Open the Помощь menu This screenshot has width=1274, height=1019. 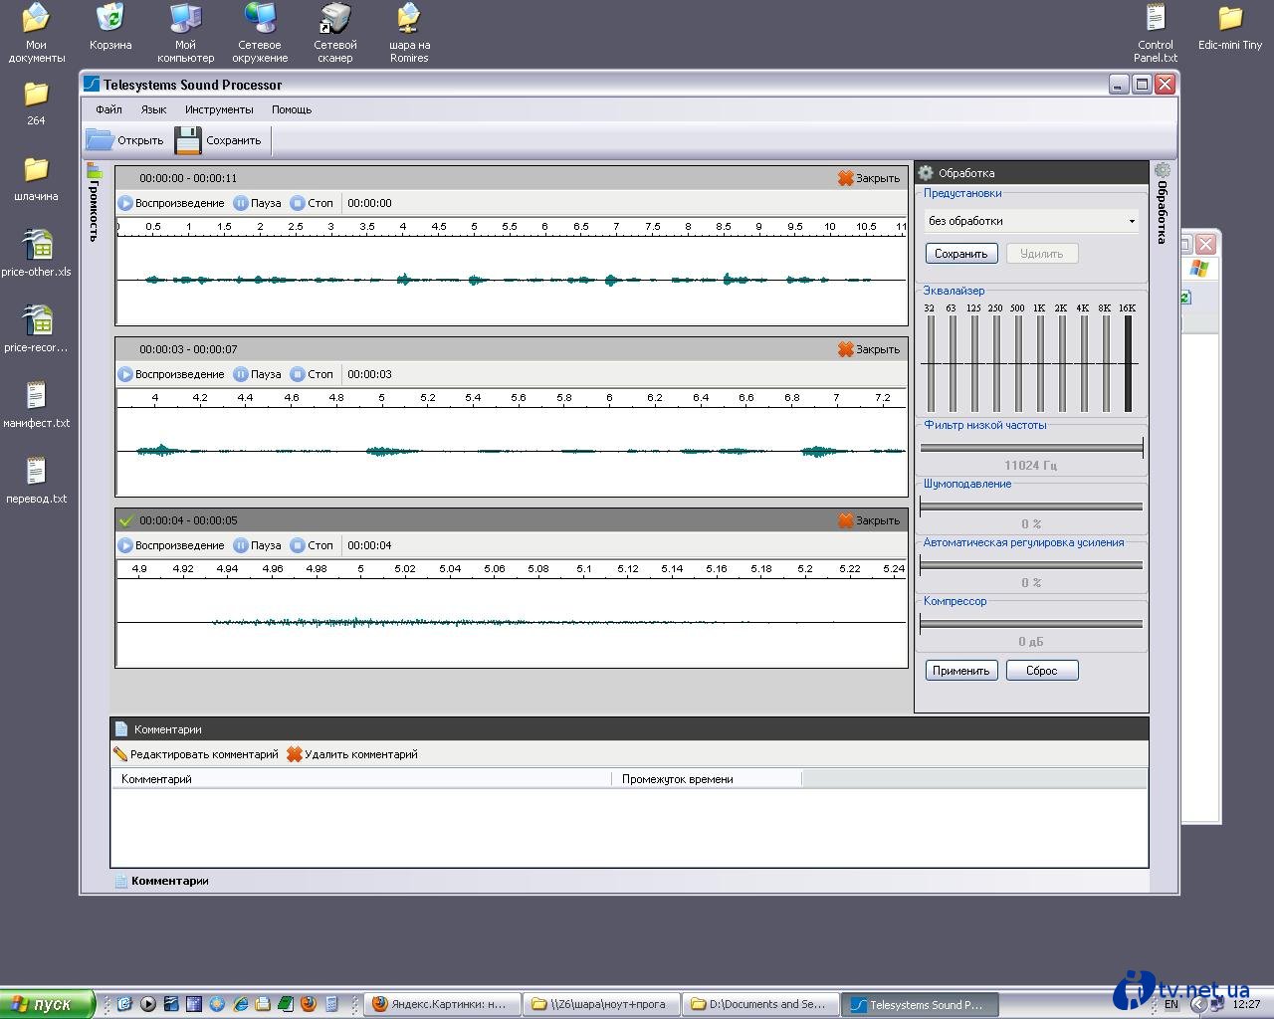point(292,109)
